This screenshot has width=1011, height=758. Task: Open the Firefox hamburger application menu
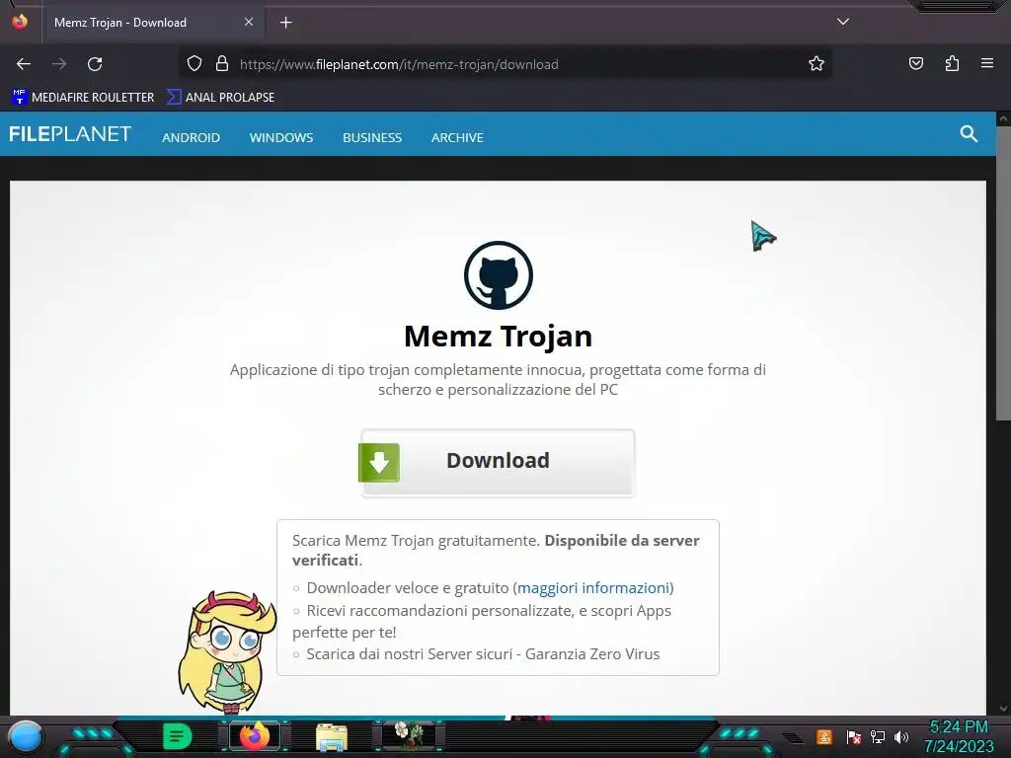[987, 63]
